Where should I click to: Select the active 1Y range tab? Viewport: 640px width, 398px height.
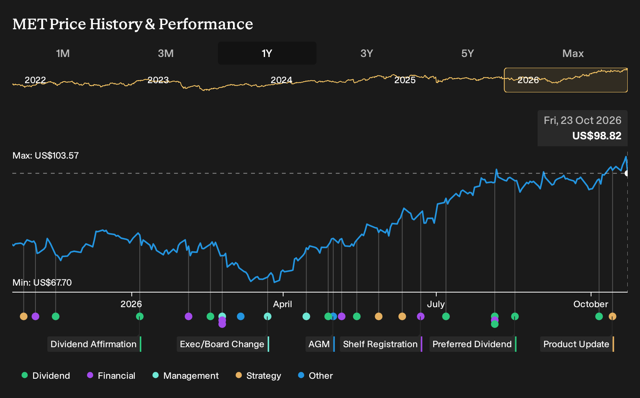(x=267, y=53)
